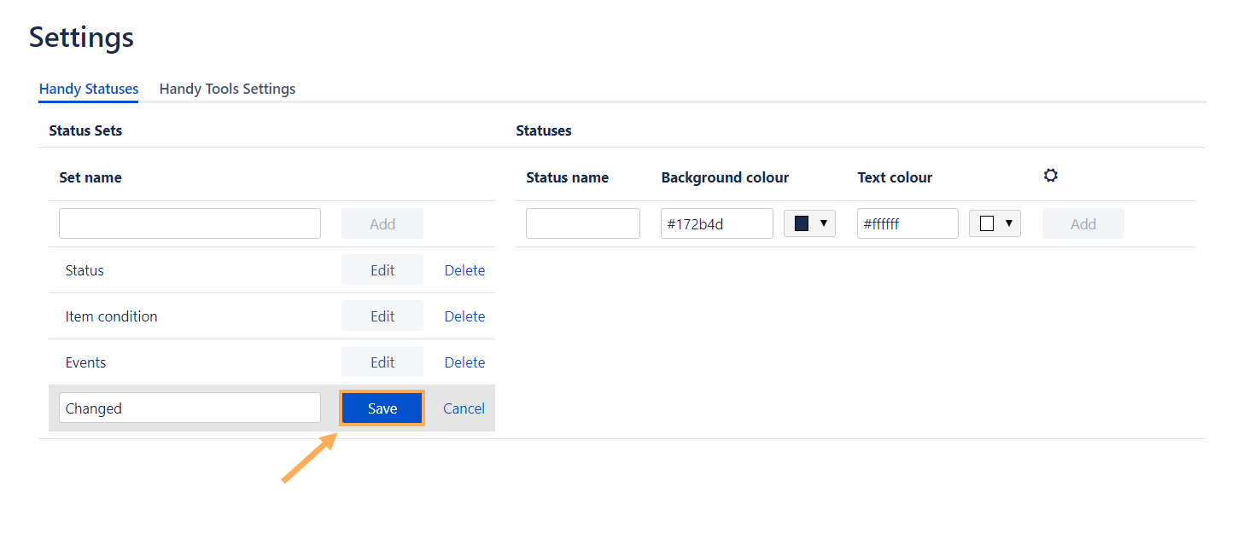The height and width of the screenshot is (550, 1237).
Task: Click the new set name input field
Action: coord(190,223)
